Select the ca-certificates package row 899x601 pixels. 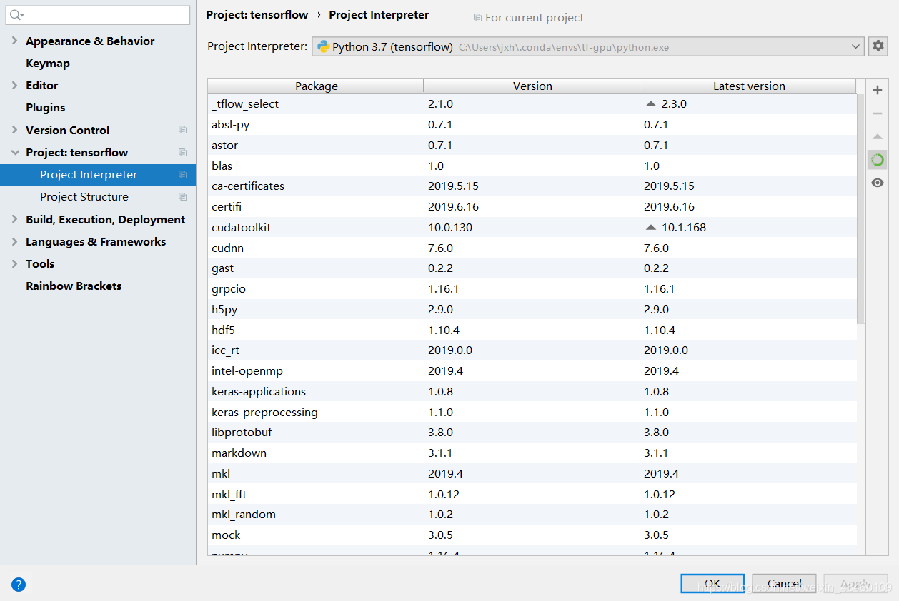(x=532, y=186)
